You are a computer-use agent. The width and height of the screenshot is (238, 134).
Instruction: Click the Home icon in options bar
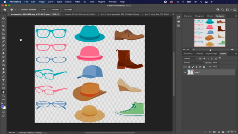pyautogui.click(x=5, y=10)
